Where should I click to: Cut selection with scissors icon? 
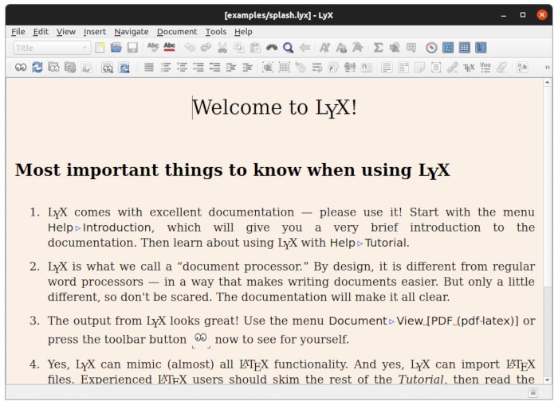[x=222, y=48]
